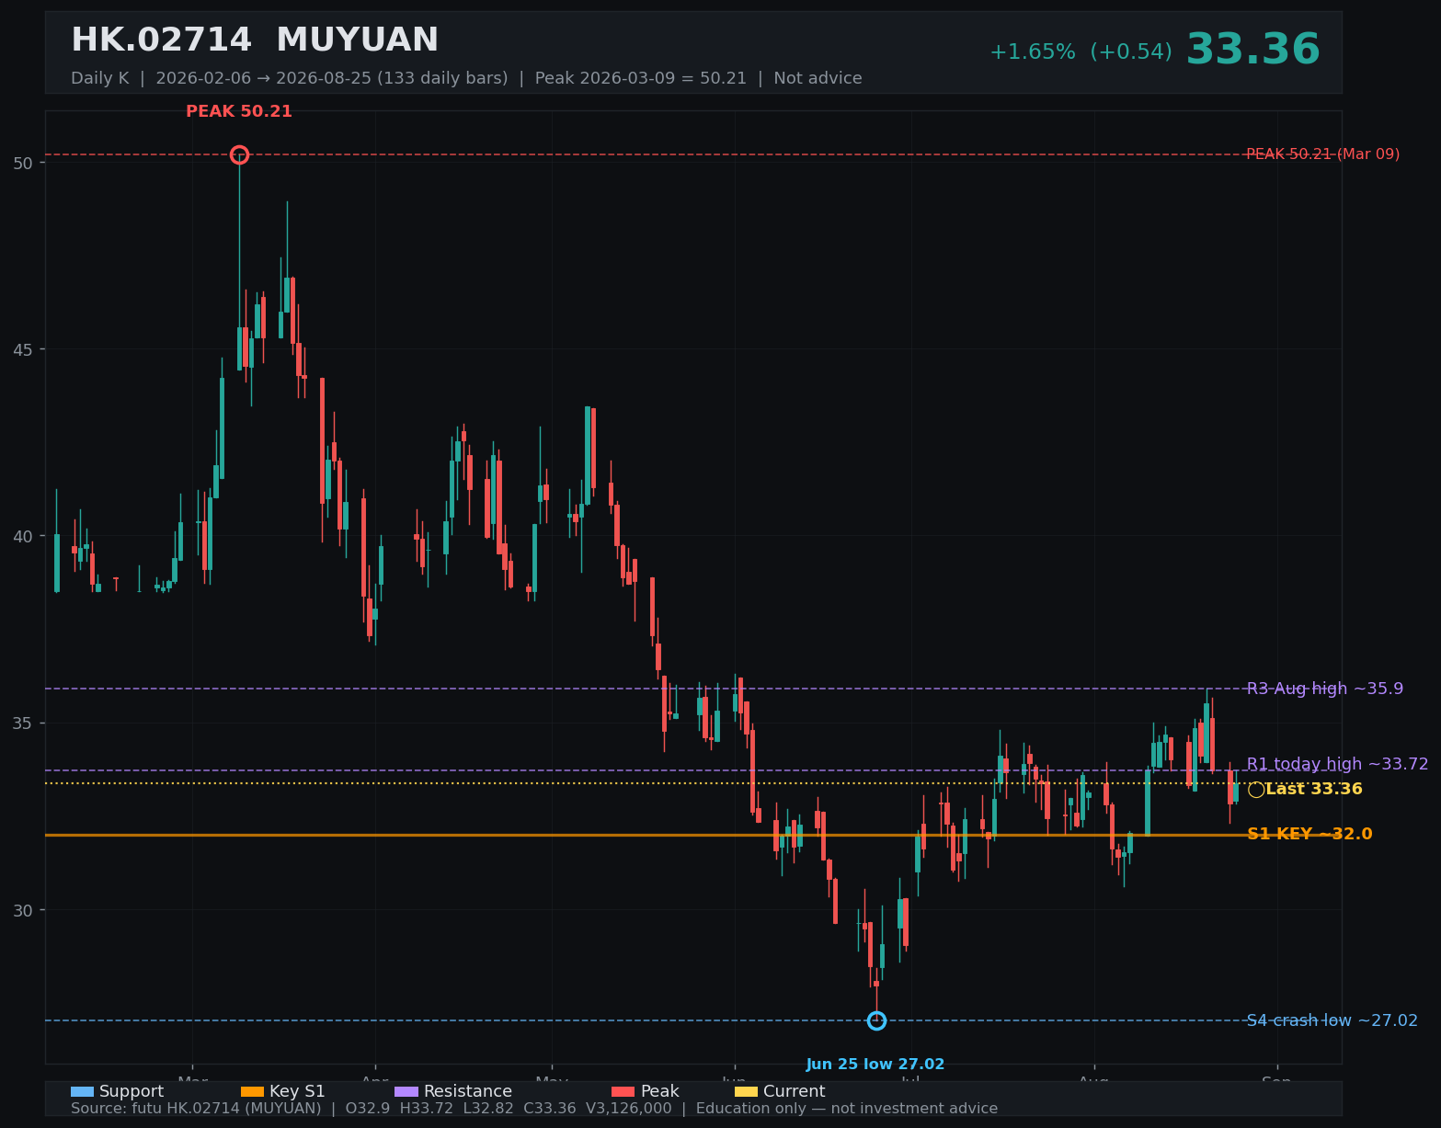Click the Support legend label
The height and width of the screenshot is (1128, 1441).
coord(132,1092)
